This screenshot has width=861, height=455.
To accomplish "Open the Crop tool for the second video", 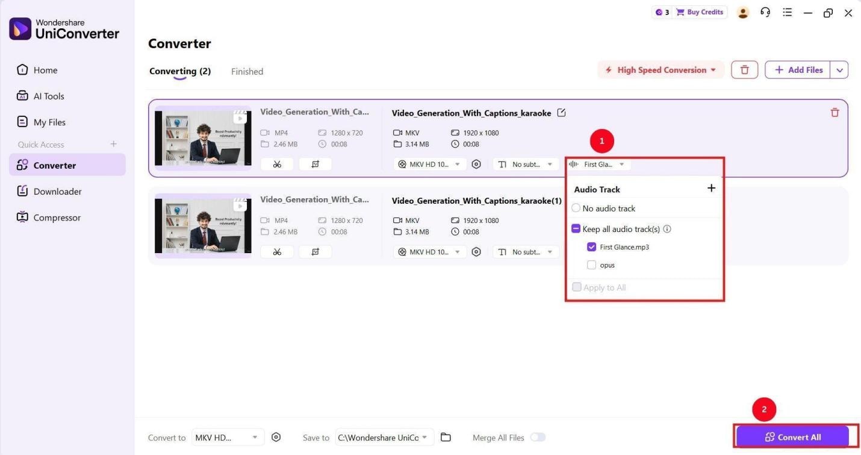I will click(315, 251).
